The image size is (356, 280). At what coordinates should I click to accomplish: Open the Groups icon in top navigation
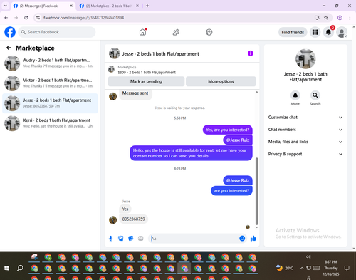click(209, 32)
